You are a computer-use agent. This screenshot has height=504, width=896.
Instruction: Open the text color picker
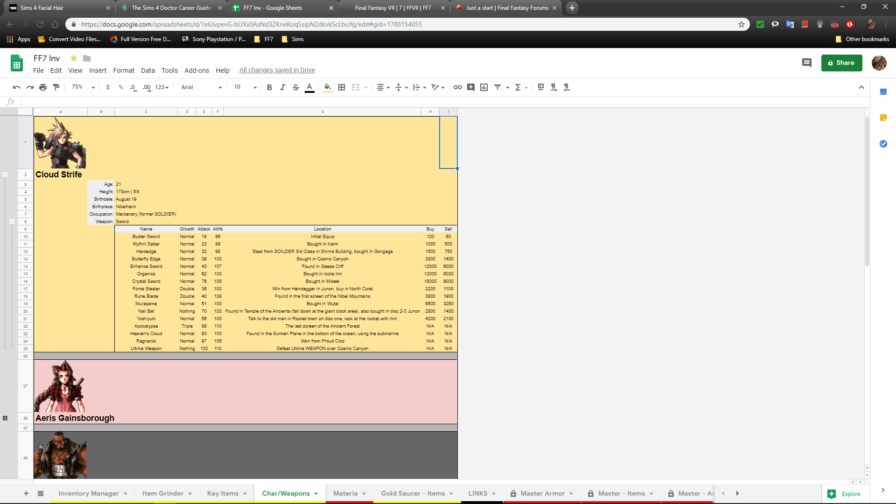point(309,87)
